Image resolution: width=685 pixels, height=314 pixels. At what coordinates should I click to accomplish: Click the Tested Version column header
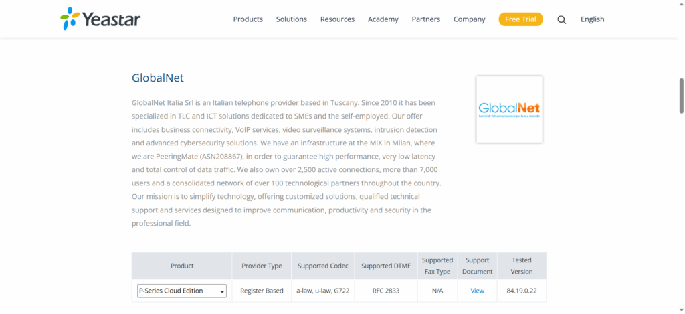coord(522,266)
